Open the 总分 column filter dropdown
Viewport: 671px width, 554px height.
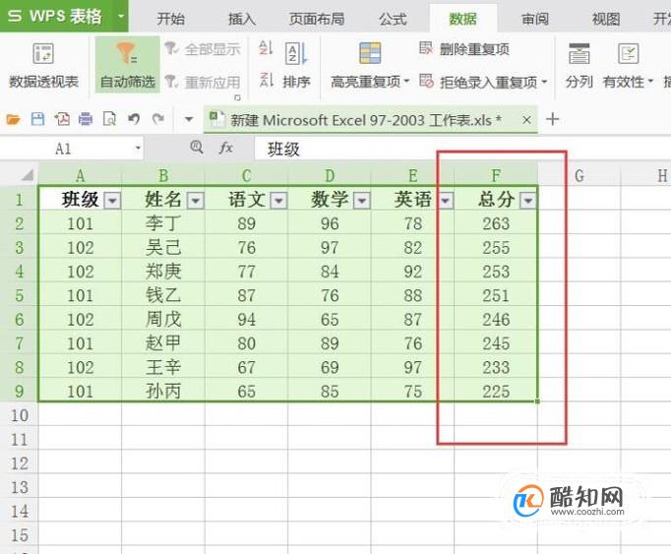tap(527, 201)
